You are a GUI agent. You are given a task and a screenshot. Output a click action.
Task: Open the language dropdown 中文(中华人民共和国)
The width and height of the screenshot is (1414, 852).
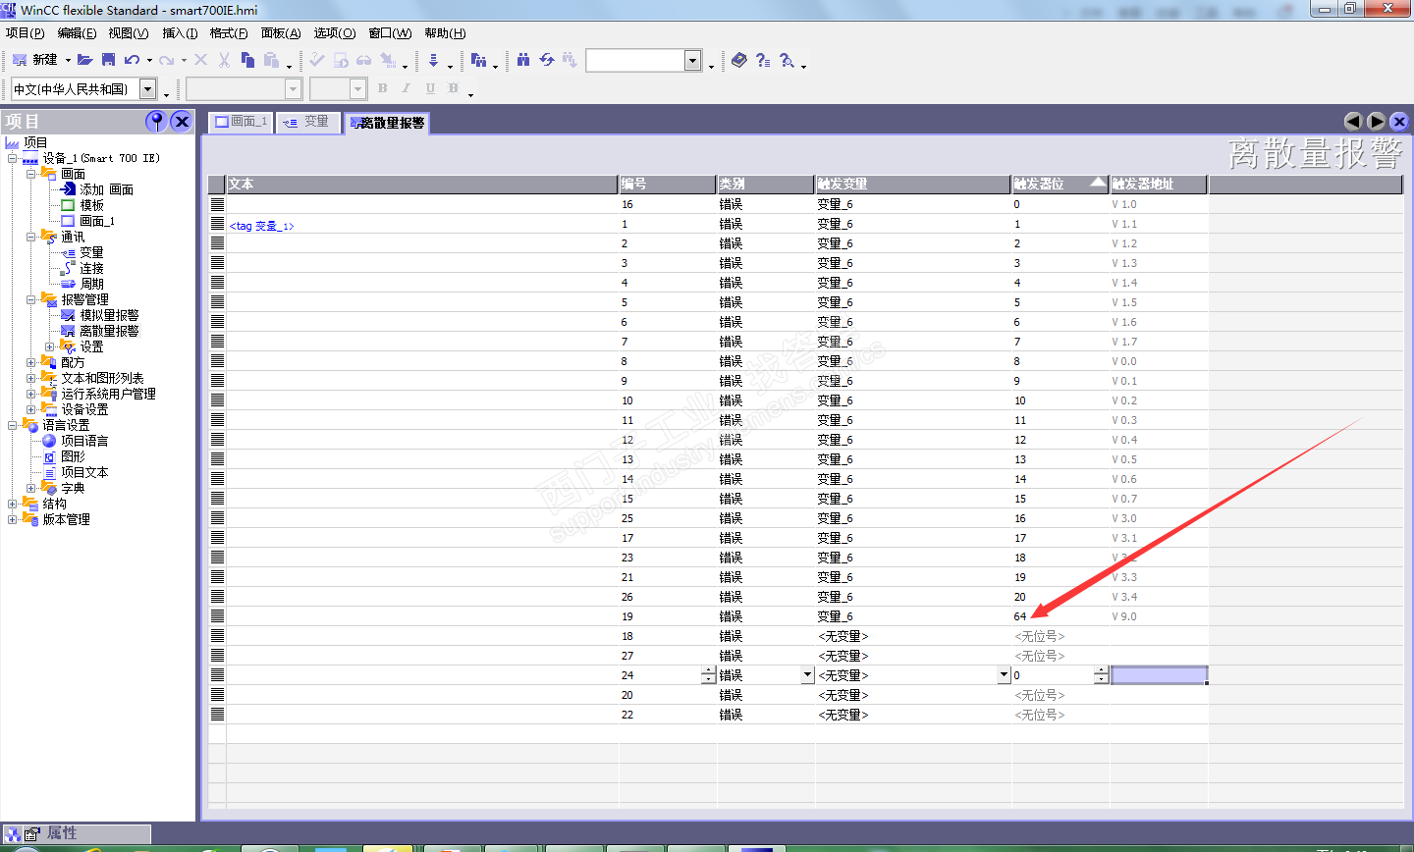[x=148, y=89]
